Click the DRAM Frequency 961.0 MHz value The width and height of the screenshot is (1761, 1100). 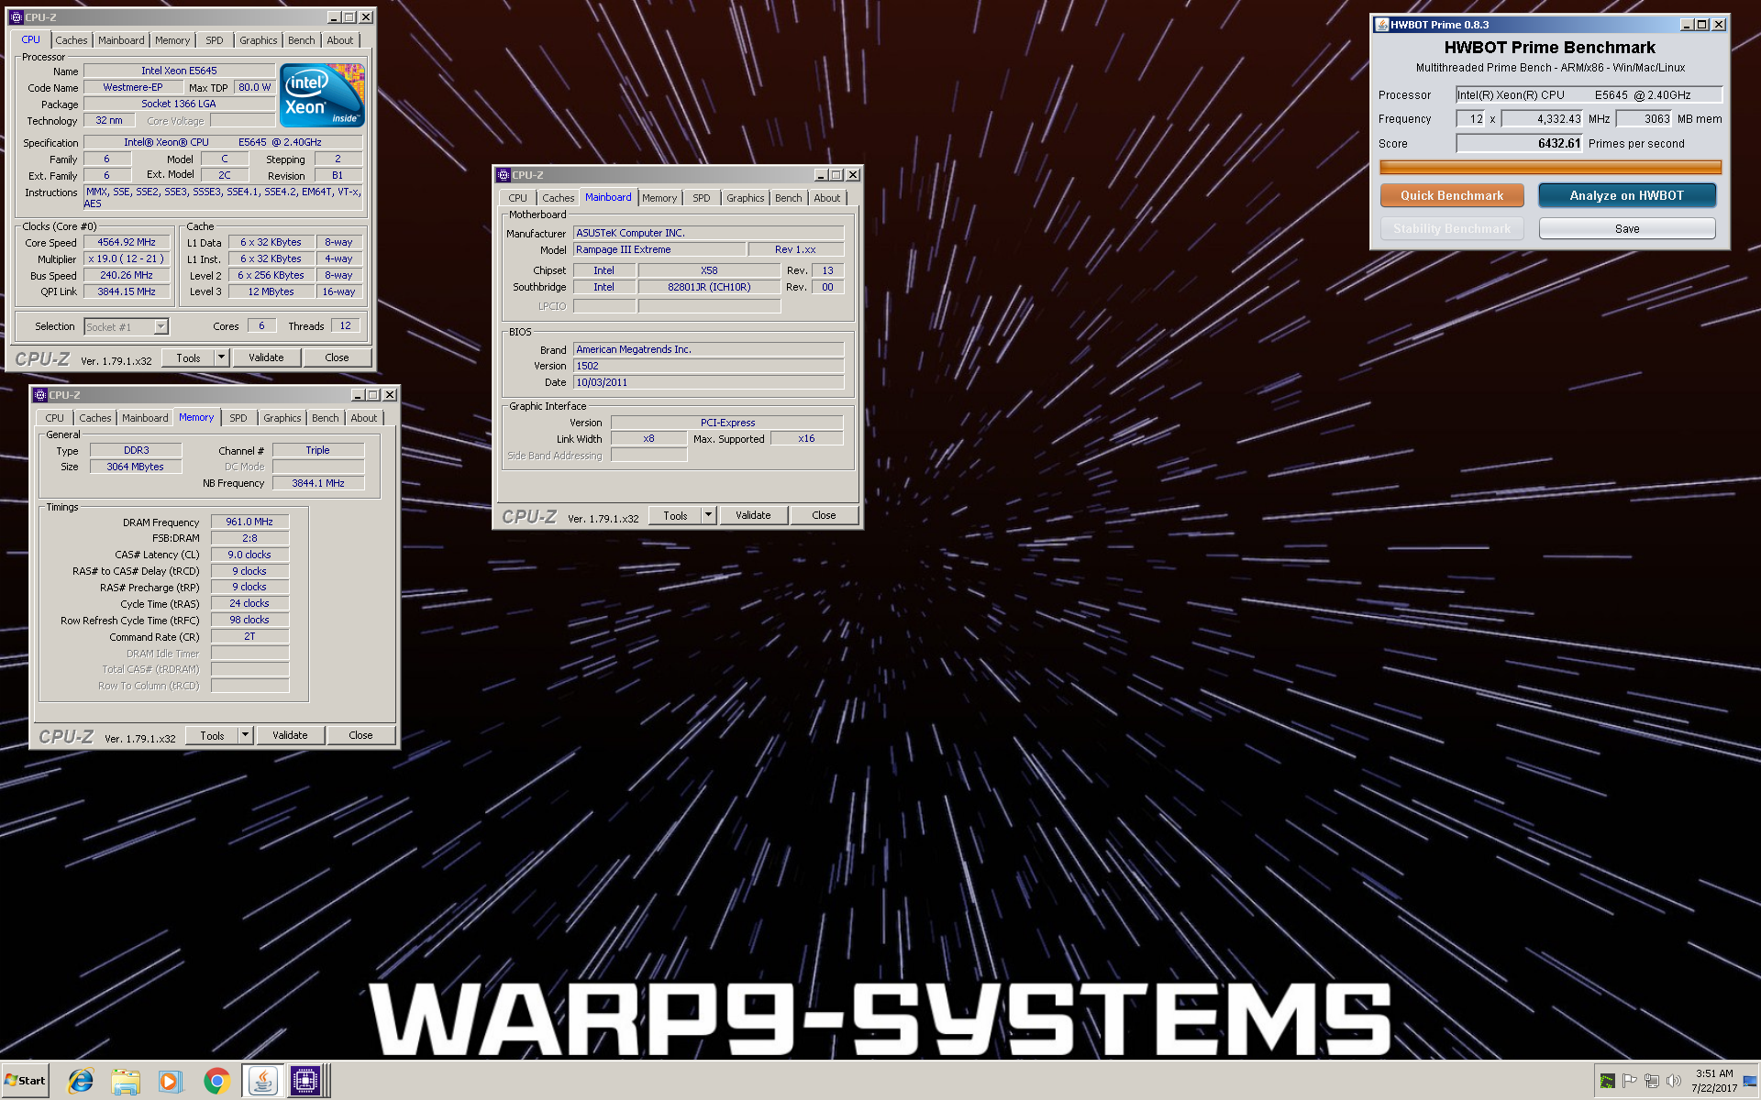(x=249, y=522)
